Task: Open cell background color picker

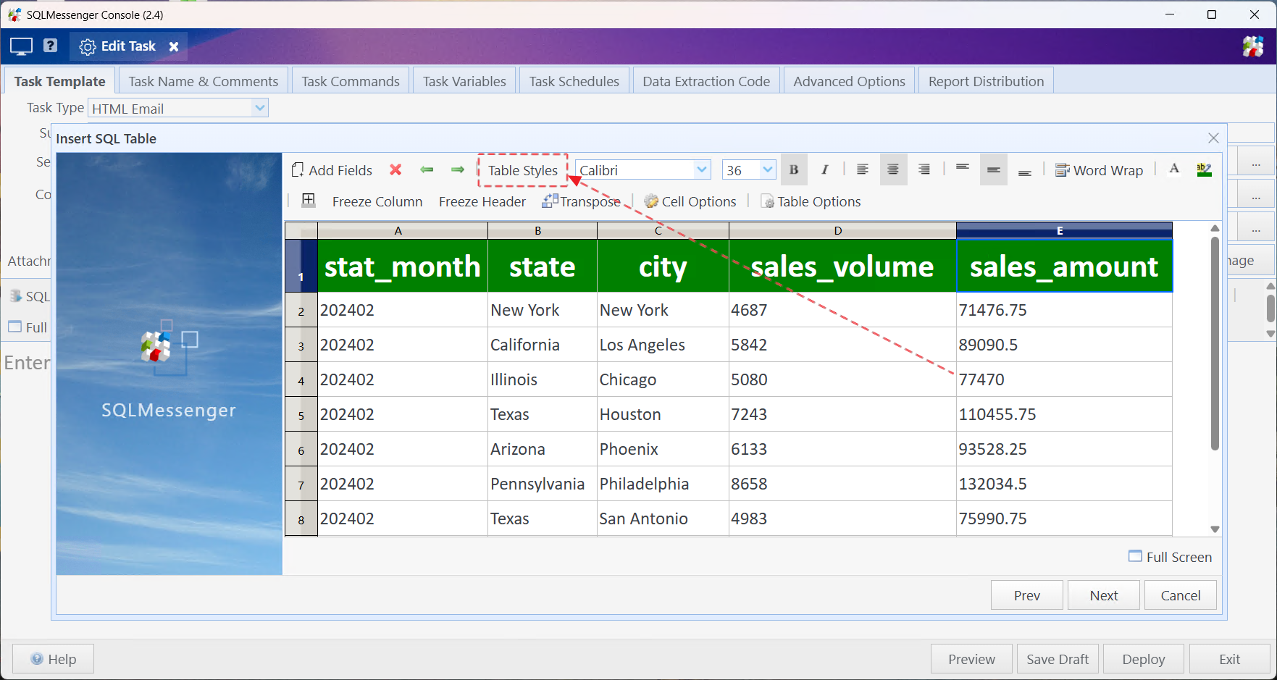Action: coord(1205,170)
